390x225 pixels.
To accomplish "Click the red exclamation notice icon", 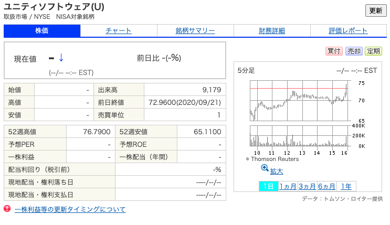I will coord(7,209).
